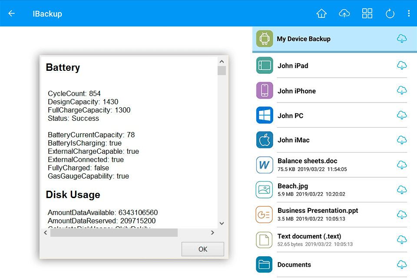Screen dimensions: 417x278
Task: Click the down arrow of the dialog scrollbar
Action: tap(222, 223)
